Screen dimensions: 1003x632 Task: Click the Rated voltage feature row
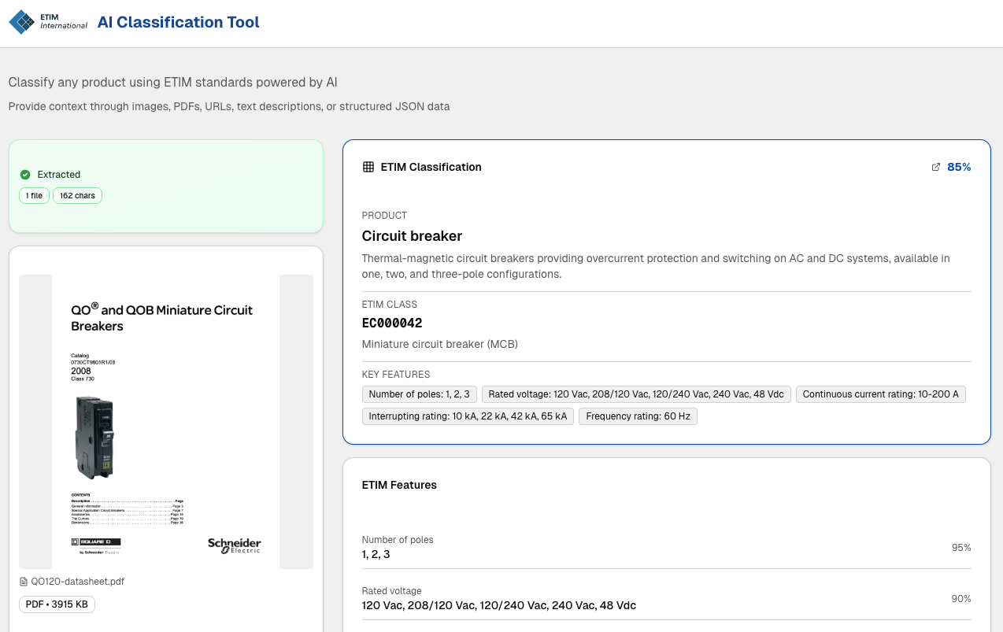pyautogui.click(x=666, y=598)
